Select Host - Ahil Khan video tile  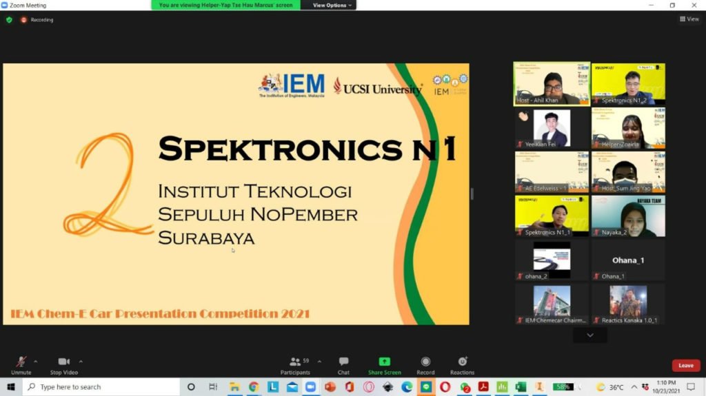point(552,84)
